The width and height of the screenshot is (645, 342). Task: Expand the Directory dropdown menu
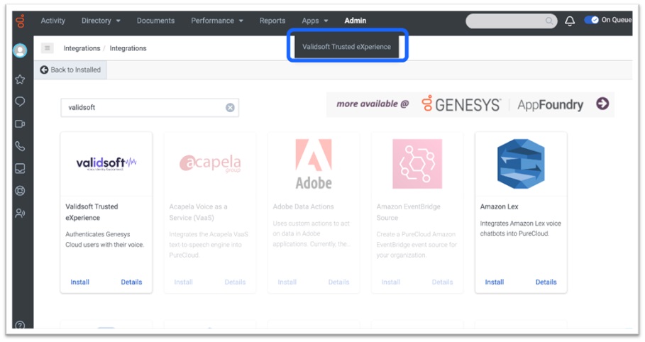(101, 21)
